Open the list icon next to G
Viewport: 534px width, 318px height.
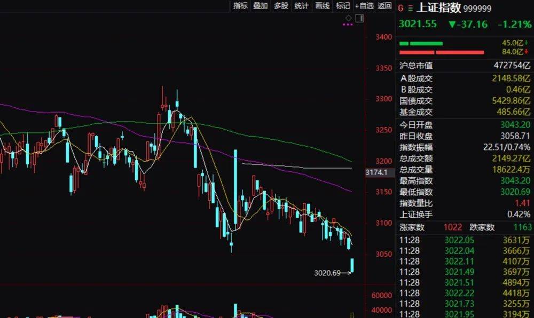(410, 8)
